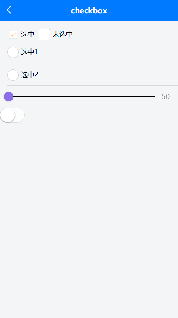The image size is (178, 318).
Task: Click the blank area of the 选中2 row
Action: [x=107, y=75]
